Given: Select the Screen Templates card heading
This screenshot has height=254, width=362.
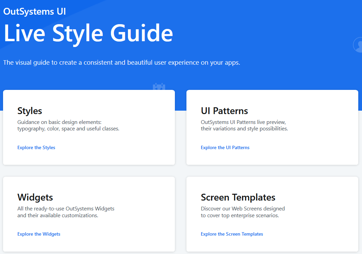Looking at the screenshot, I should 238,197.
